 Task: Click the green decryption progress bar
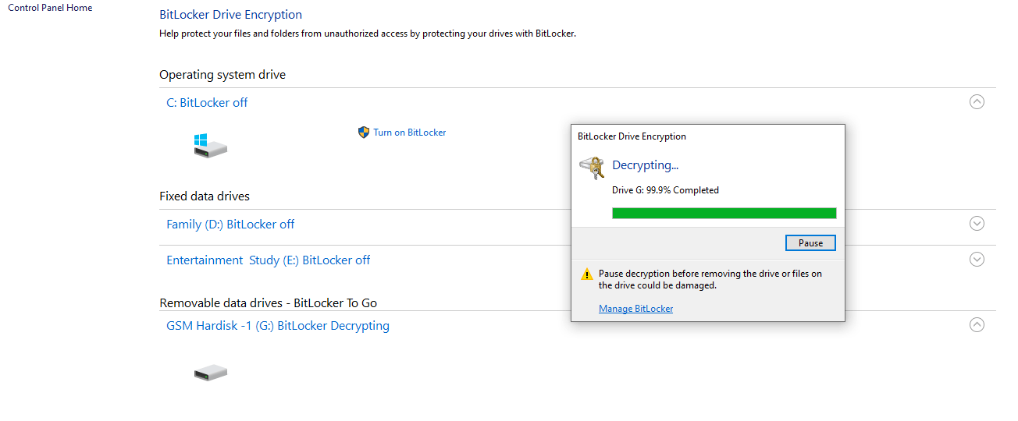[724, 213]
